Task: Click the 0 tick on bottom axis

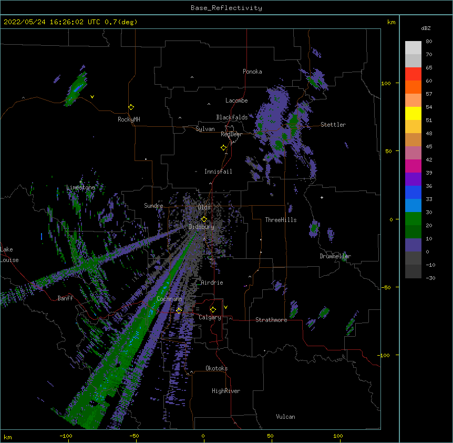Action: point(203,436)
